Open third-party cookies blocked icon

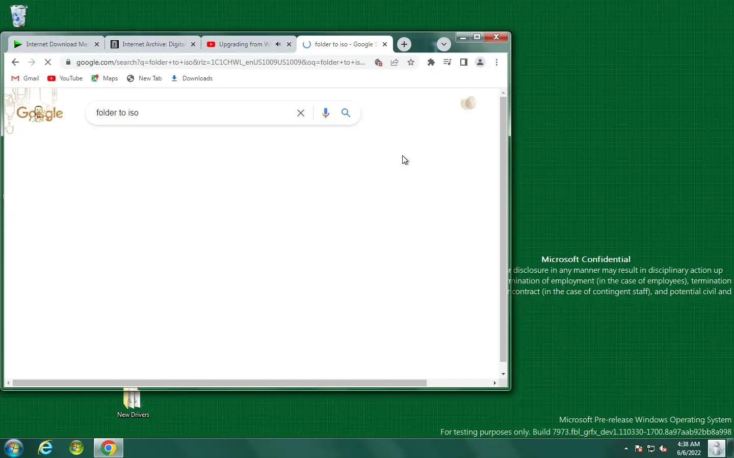pyautogui.click(x=378, y=62)
